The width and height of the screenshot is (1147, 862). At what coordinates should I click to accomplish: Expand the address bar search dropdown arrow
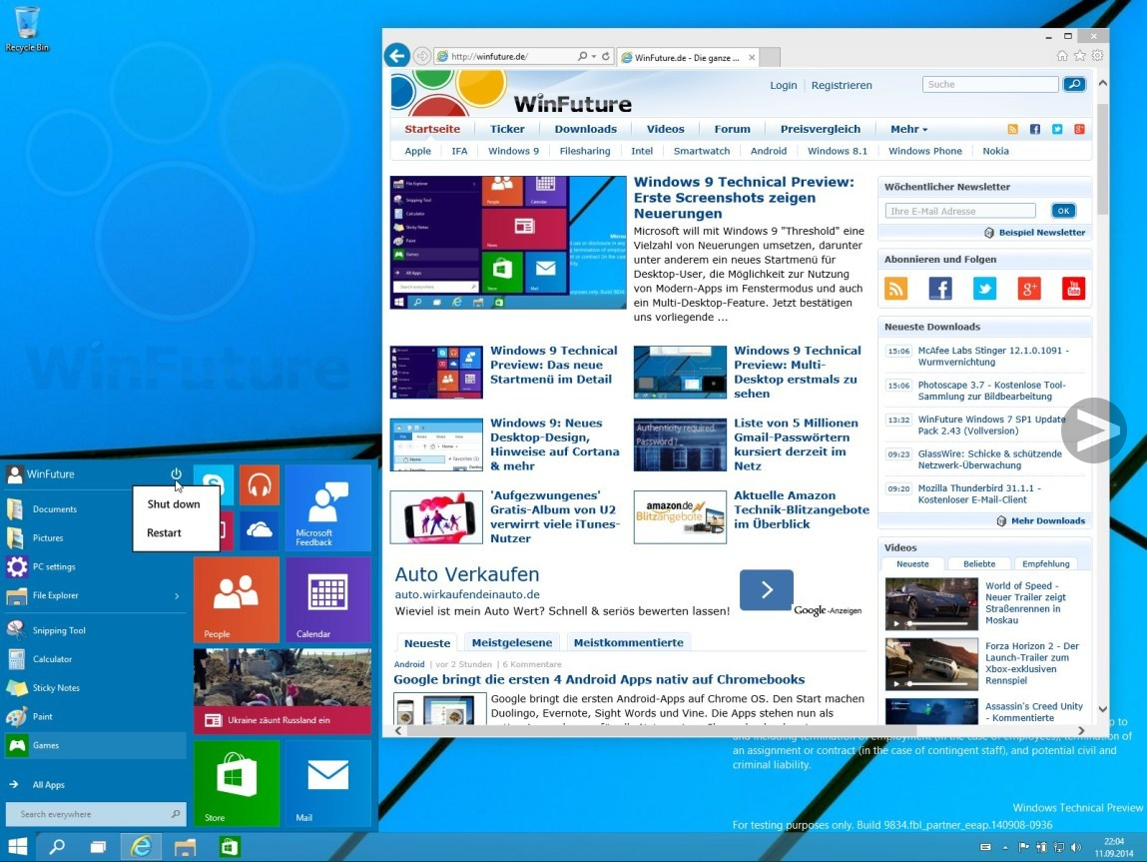594,57
